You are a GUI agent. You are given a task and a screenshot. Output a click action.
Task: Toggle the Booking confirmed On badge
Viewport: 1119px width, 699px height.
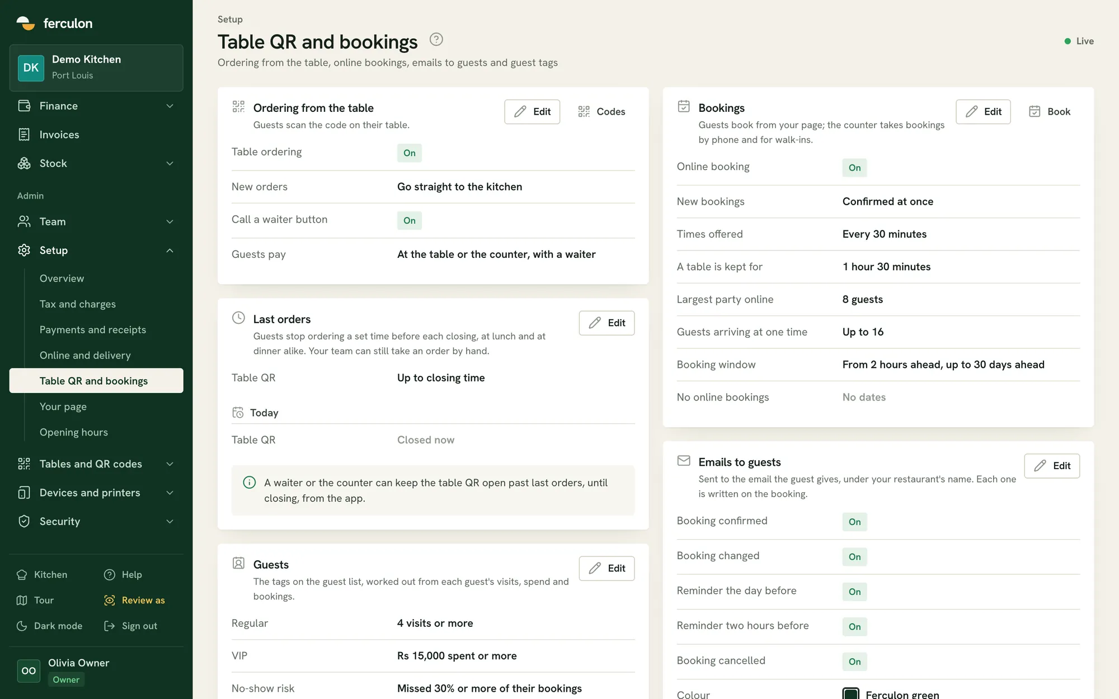pyautogui.click(x=854, y=522)
